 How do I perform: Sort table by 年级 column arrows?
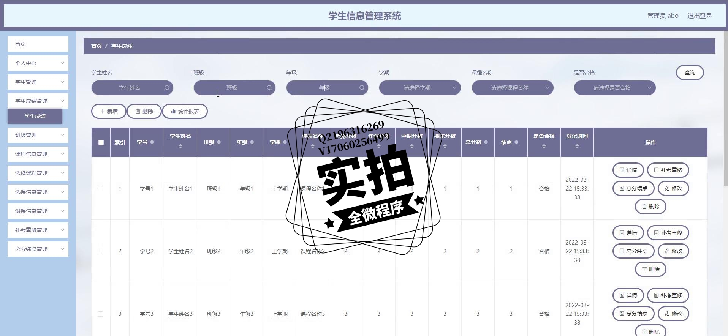[x=252, y=142]
